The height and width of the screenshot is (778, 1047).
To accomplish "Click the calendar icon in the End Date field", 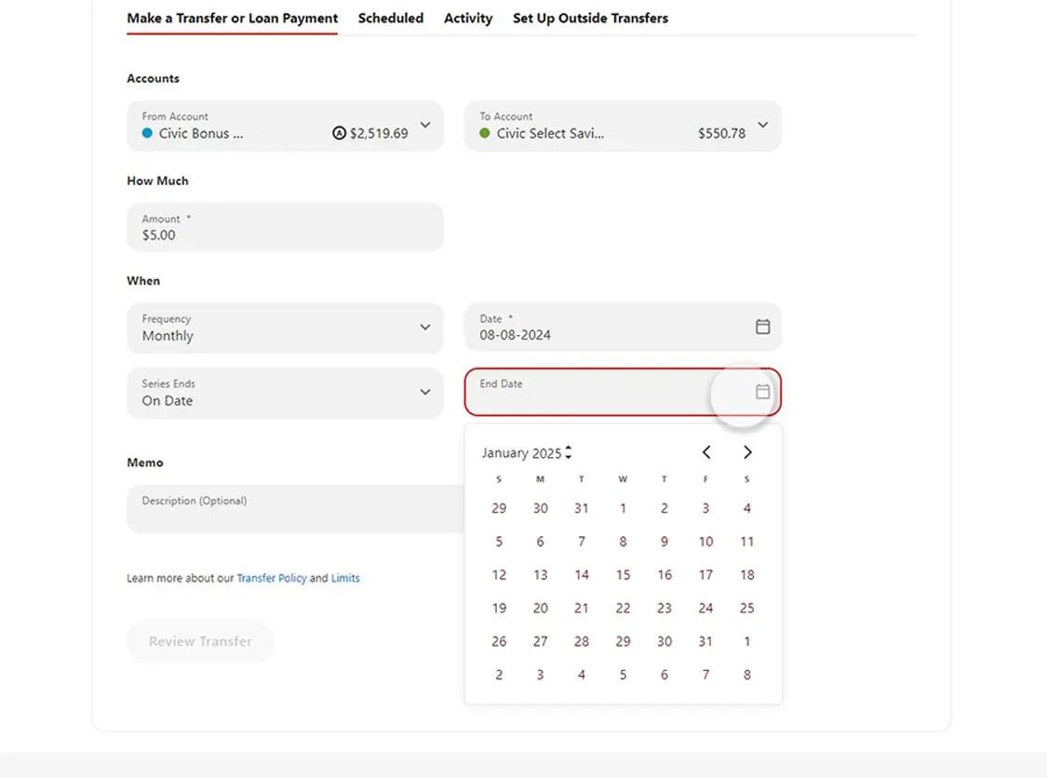I will 762,392.
